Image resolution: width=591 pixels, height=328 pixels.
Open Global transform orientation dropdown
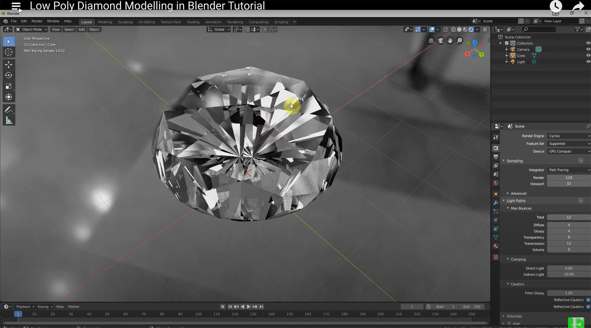[x=219, y=30]
